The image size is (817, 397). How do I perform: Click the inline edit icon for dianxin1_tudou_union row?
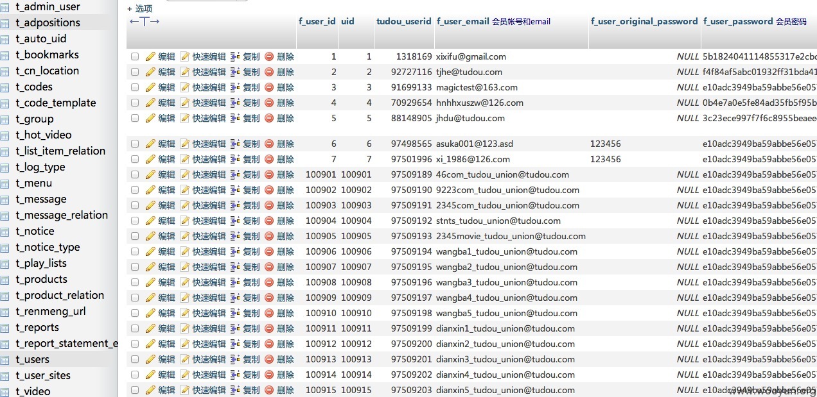point(185,328)
